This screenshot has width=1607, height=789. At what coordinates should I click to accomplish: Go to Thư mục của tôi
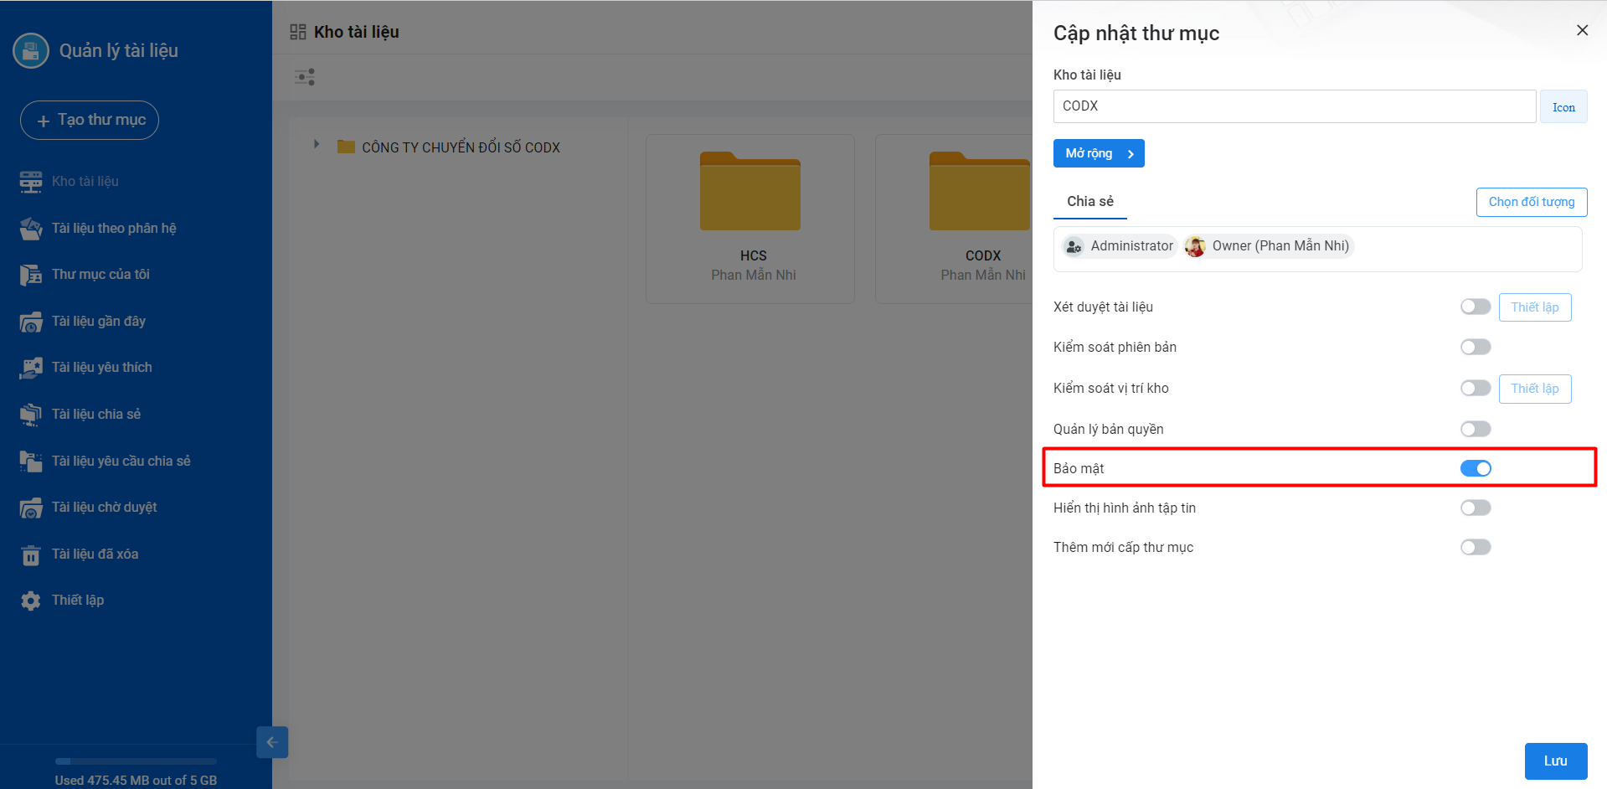tap(100, 275)
